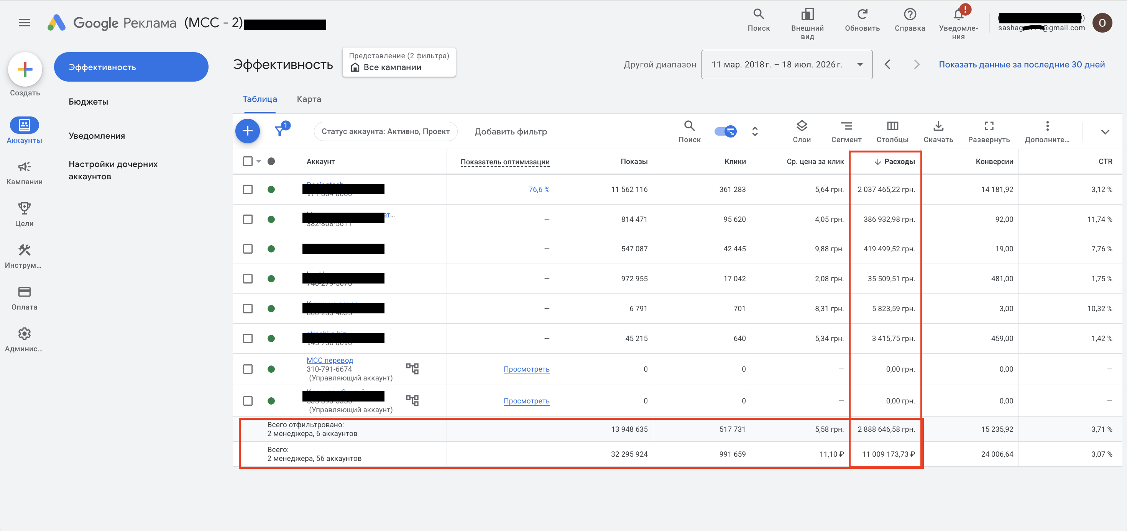1127x531 pixels.
Task: Check the row with 547 087 impressions
Action: click(248, 249)
